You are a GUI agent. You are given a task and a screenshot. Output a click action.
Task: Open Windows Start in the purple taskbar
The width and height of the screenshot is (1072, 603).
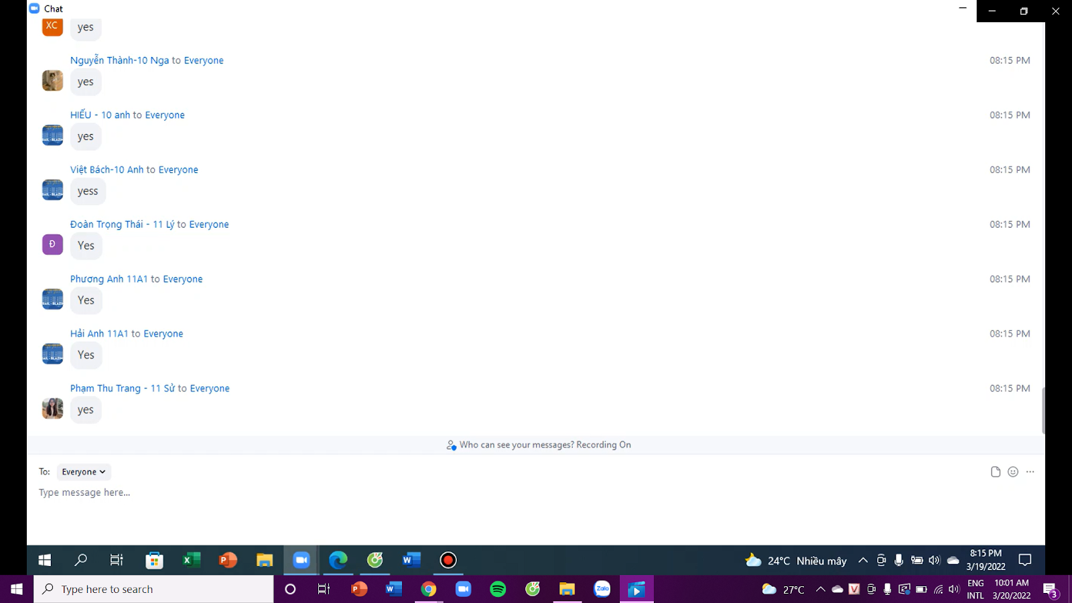coord(17,589)
